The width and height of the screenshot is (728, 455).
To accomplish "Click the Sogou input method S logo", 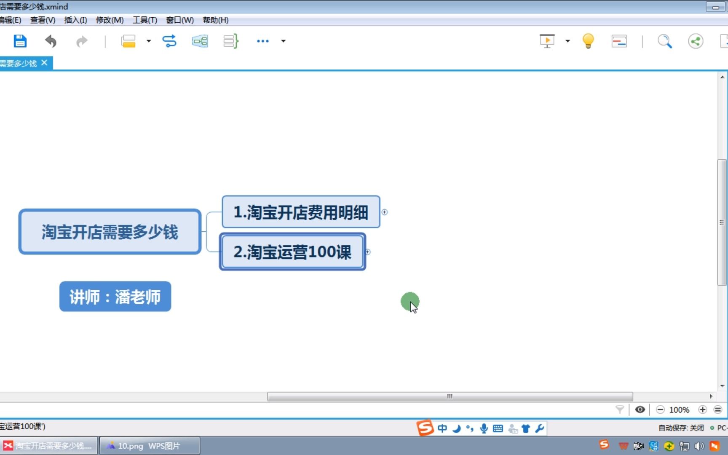I will (425, 428).
